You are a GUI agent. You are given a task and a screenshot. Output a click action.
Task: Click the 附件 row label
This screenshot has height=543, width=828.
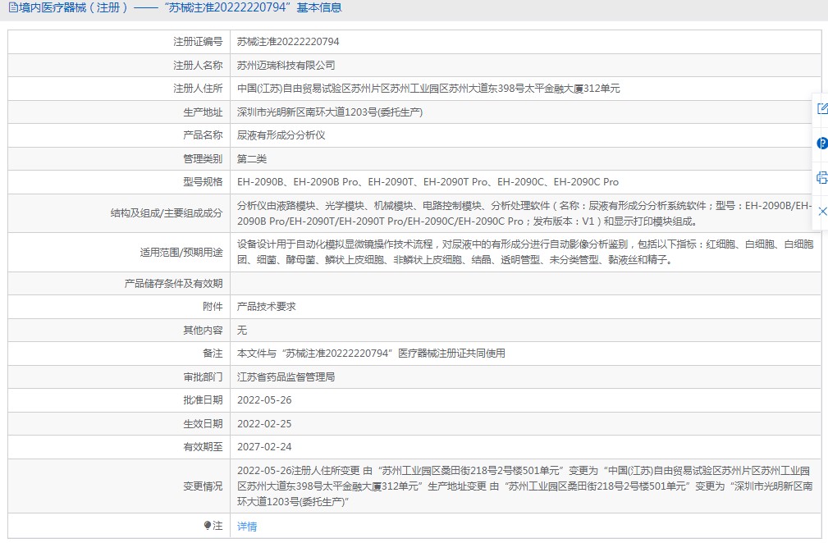pos(213,307)
